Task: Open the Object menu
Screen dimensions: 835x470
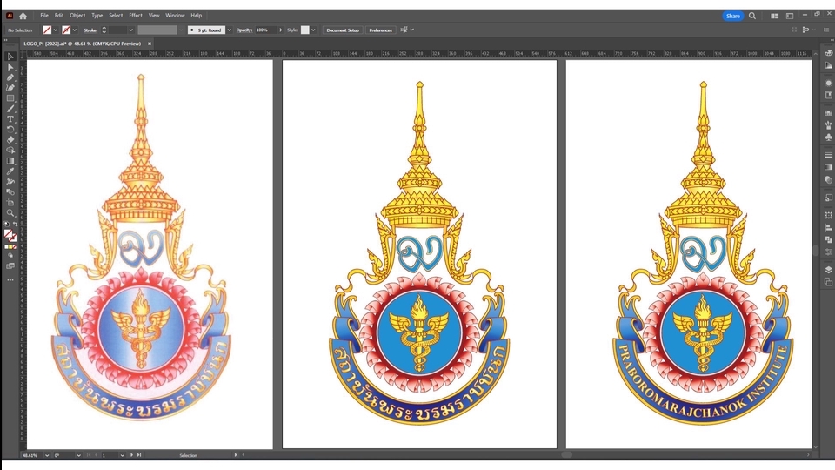Action: pos(77,16)
